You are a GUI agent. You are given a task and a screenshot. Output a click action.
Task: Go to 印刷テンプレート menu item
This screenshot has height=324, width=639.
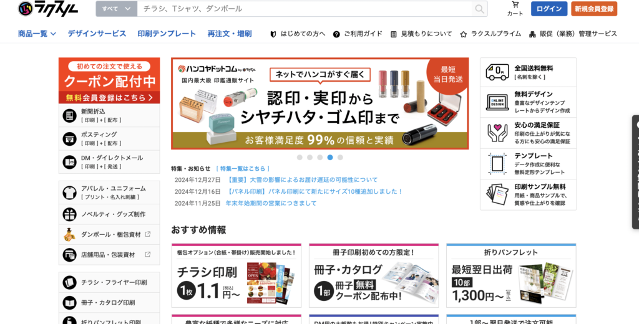[x=167, y=34]
